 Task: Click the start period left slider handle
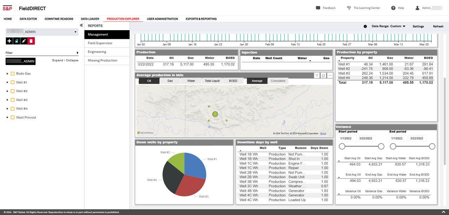[342, 146]
